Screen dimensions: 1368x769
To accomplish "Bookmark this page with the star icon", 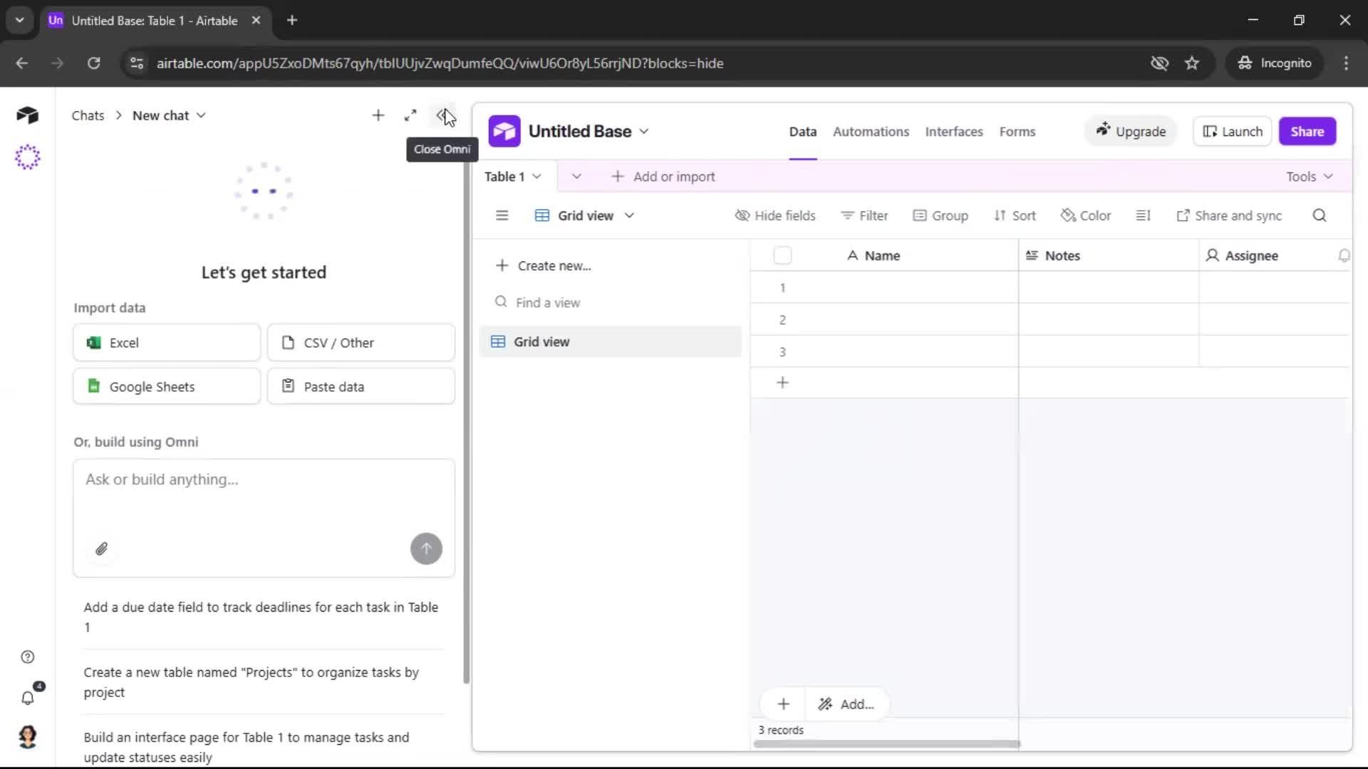I will point(1192,63).
